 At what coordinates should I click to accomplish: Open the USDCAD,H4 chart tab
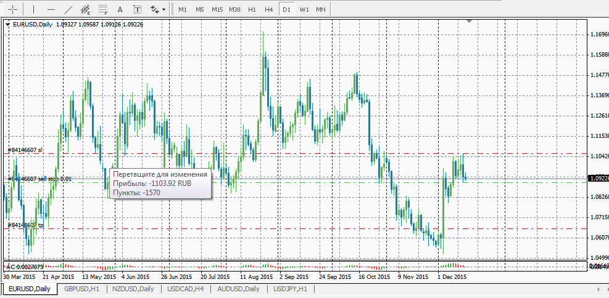(186, 289)
